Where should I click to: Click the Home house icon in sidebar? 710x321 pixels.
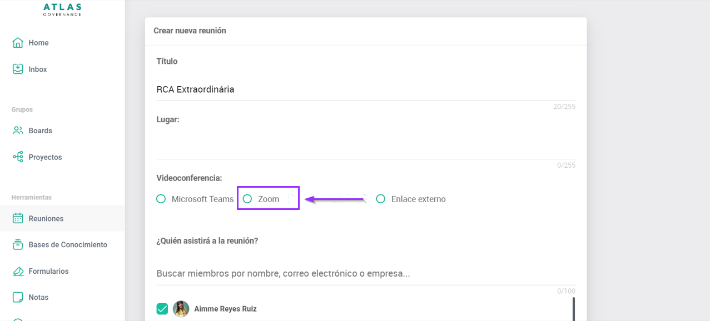(x=18, y=43)
